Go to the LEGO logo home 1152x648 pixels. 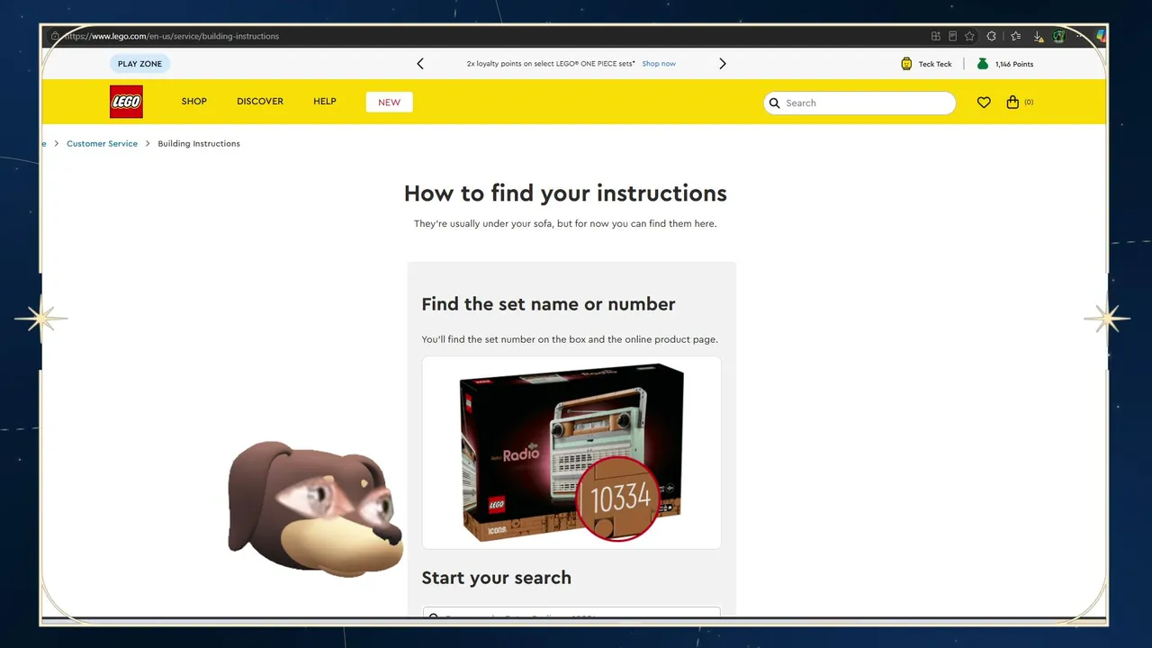(126, 102)
